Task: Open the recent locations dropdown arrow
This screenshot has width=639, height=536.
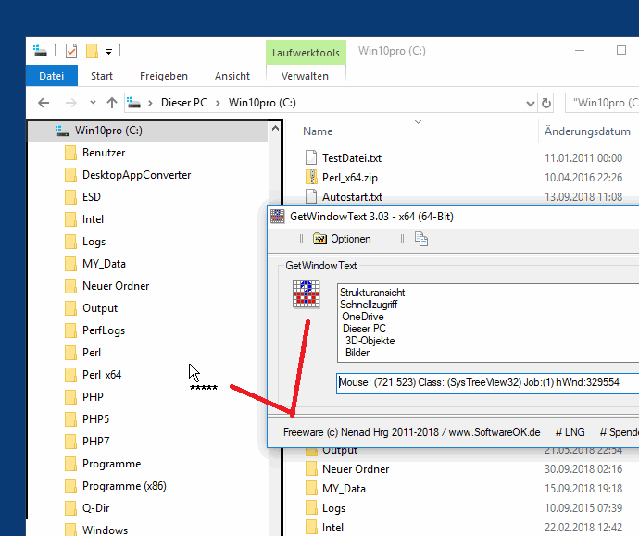Action: click(x=93, y=103)
